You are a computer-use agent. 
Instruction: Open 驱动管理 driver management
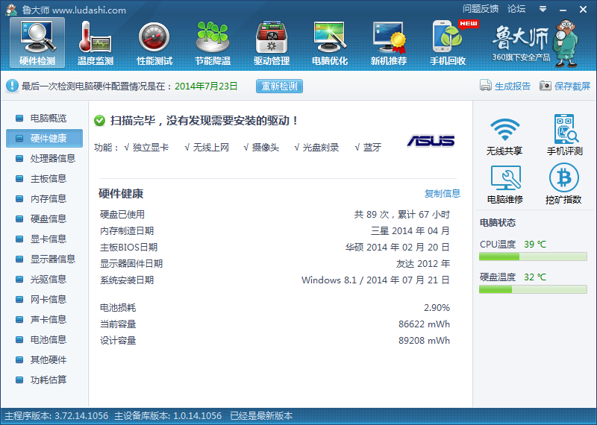[272, 43]
